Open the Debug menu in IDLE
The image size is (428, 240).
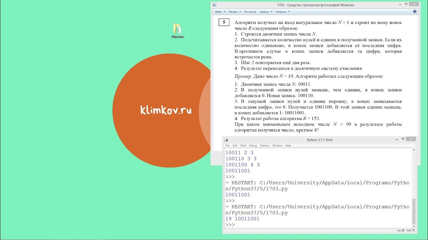253,146
